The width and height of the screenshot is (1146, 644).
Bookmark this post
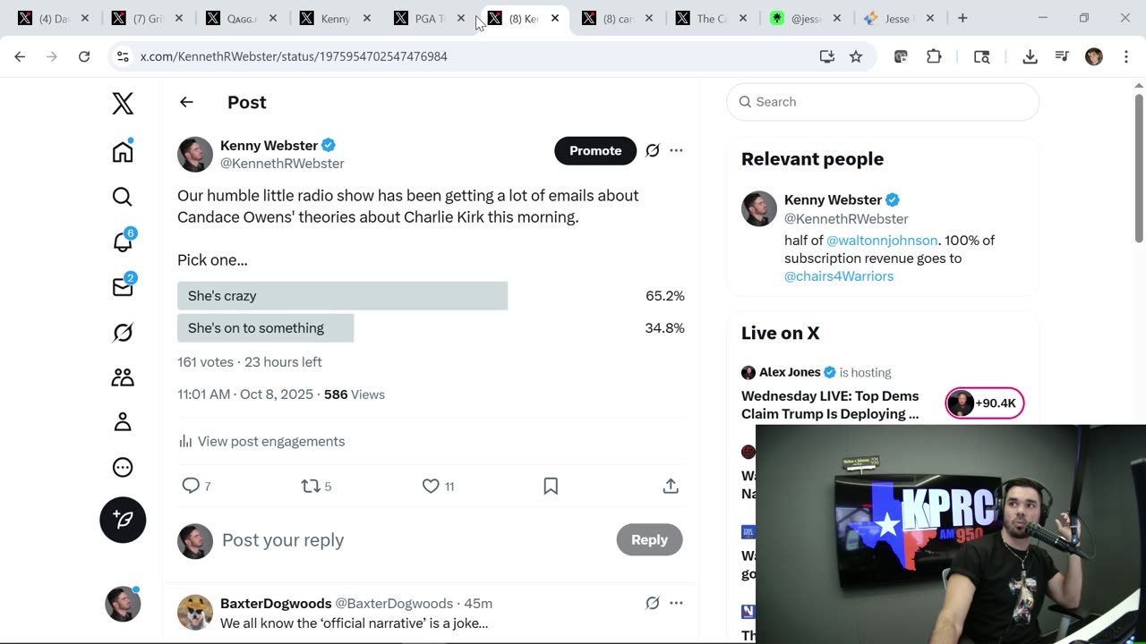551,486
